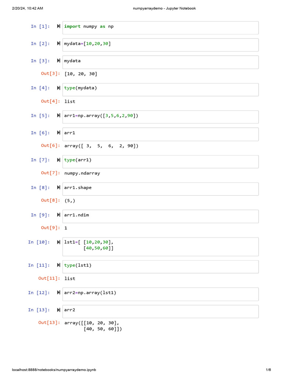
Task: Click output 'list' under Out[11]
Action: 70,278
